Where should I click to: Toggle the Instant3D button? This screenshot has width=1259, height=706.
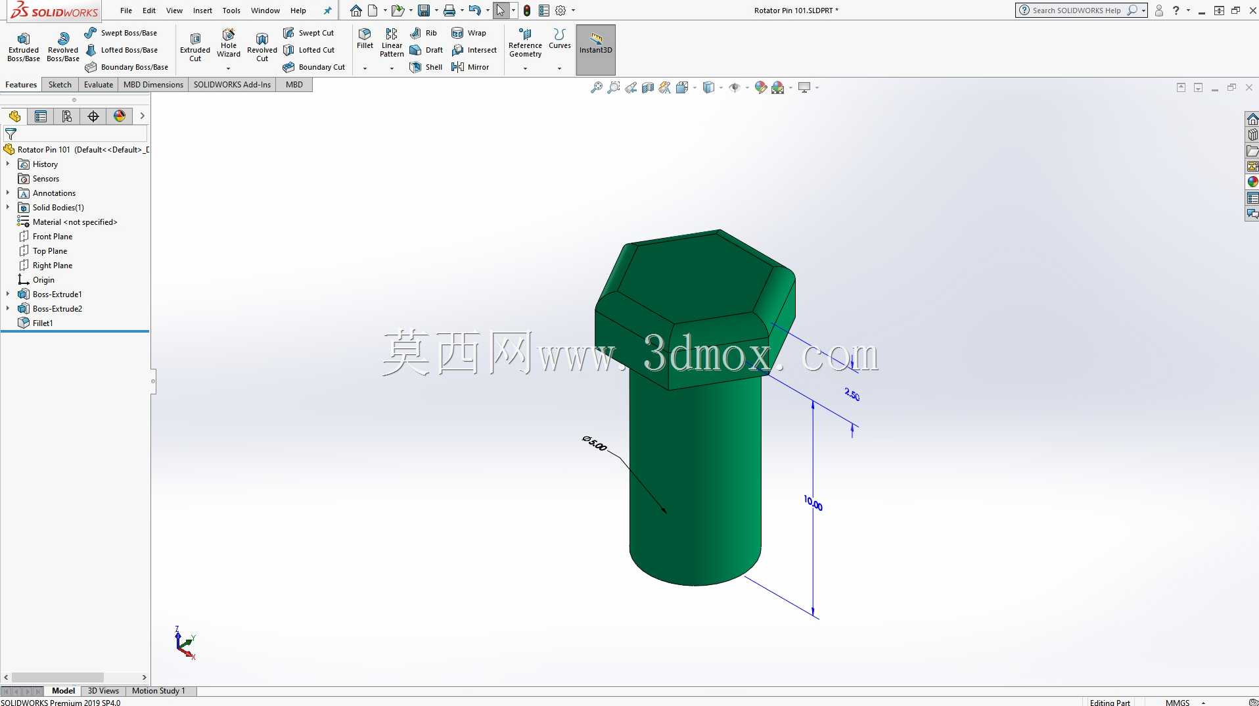click(596, 49)
